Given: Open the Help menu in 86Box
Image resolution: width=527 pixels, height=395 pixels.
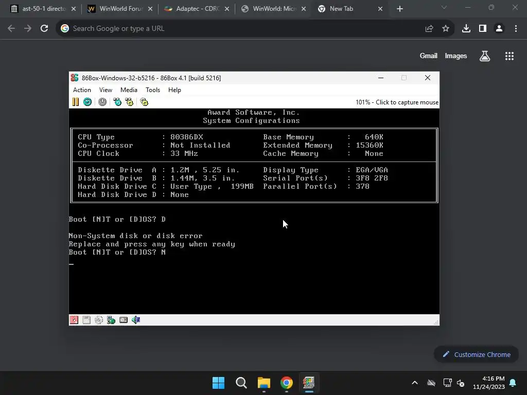Looking at the screenshot, I should (x=174, y=90).
